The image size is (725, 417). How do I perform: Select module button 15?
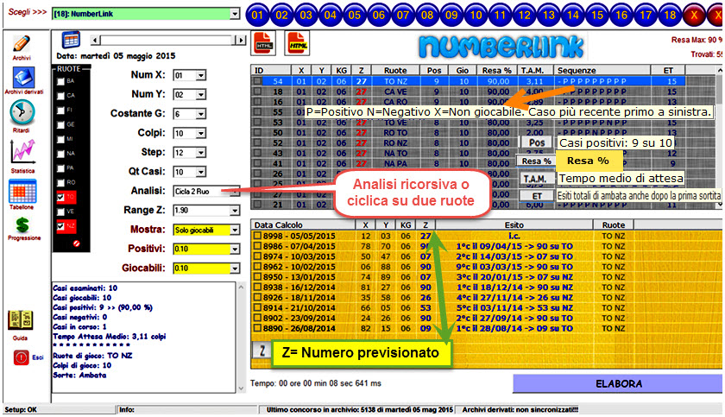point(597,15)
